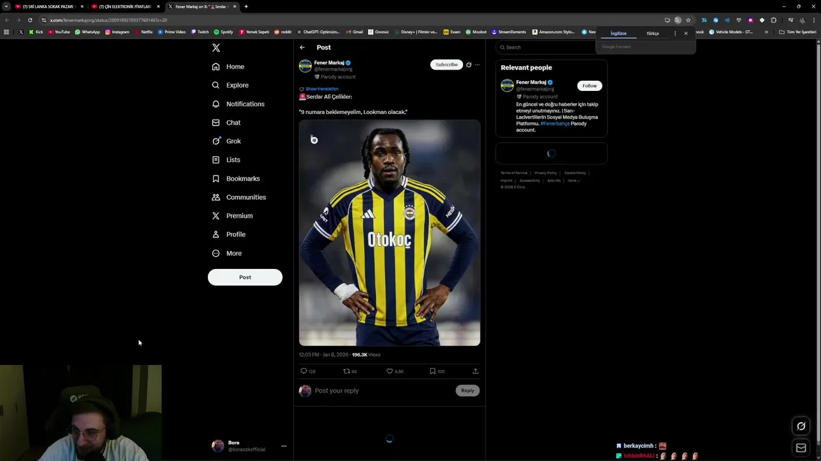This screenshot has width=821, height=461.
Task: Switch to SRİ LANKA SOKAK PAZARI tab
Action: point(48,6)
